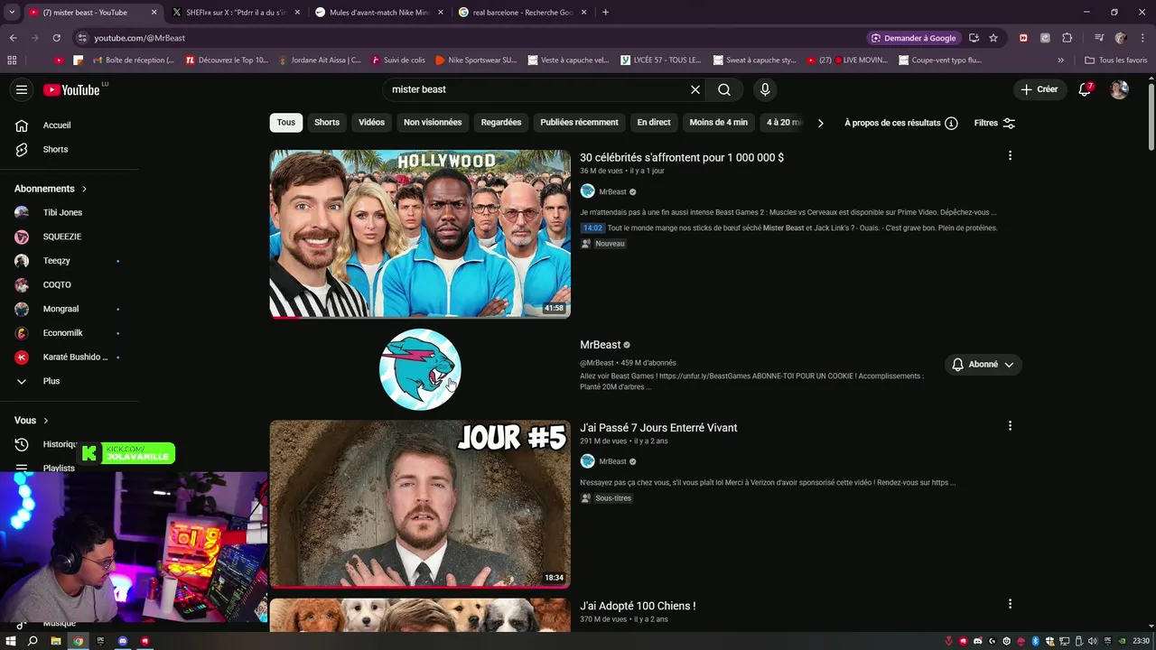Select the En direct chip
The height and width of the screenshot is (650, 1156).
(x=654, y=123)
